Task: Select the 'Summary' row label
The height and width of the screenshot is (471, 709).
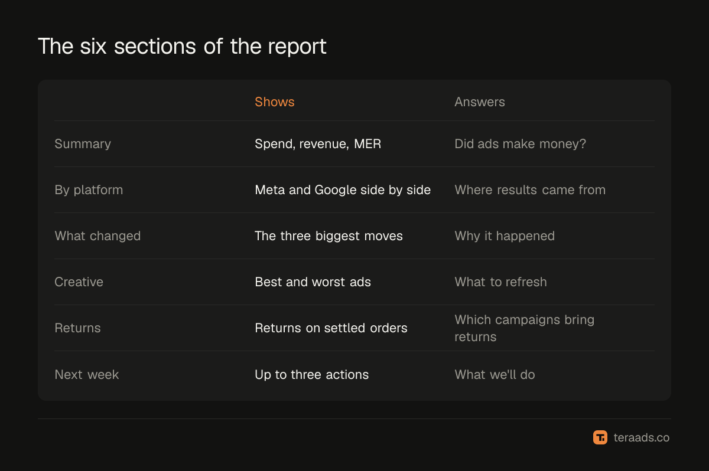Action: pos(83,143)
